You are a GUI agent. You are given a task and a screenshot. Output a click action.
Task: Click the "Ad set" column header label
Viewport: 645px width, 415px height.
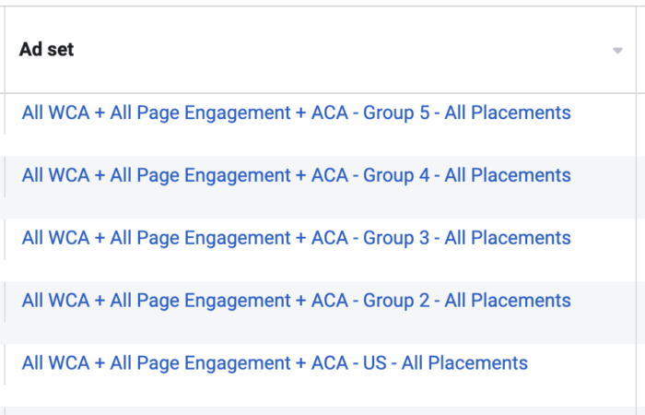(46, 50)
